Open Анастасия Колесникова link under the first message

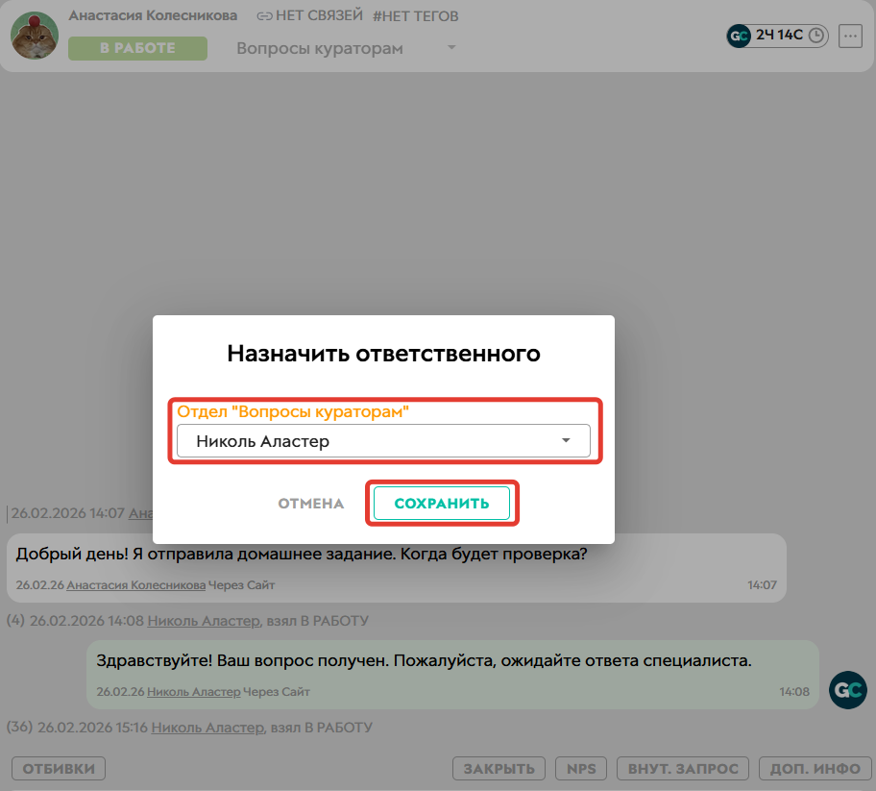coord(135,585)
